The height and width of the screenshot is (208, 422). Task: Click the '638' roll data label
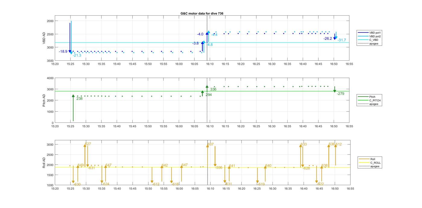[x=325, y=166]
